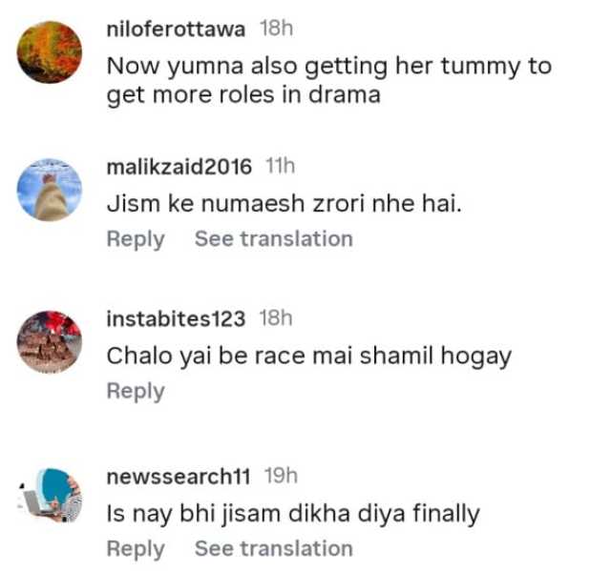Visit the malikzaid2016 username link
This screenshot has height=571, width=611.
tap(179, 167)
